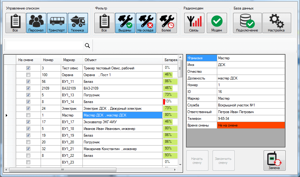300x177 pixels.
Task: Sort the list by Номер column
Action: pos(48,60)
